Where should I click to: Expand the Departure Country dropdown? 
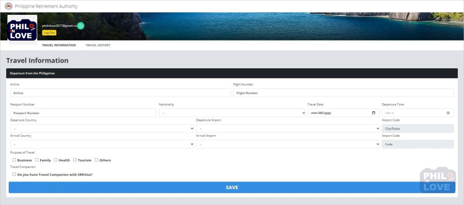pos(102,128)
